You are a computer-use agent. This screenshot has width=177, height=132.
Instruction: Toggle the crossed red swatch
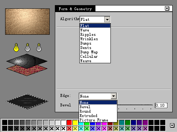(69, 128)
